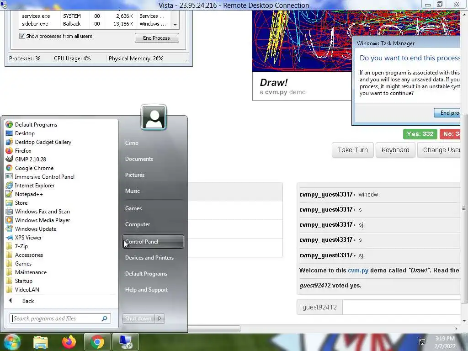The width and height of the screenshot is (468, 351).
Task: Select the services.exe process row
Action: tap(96, 16)
